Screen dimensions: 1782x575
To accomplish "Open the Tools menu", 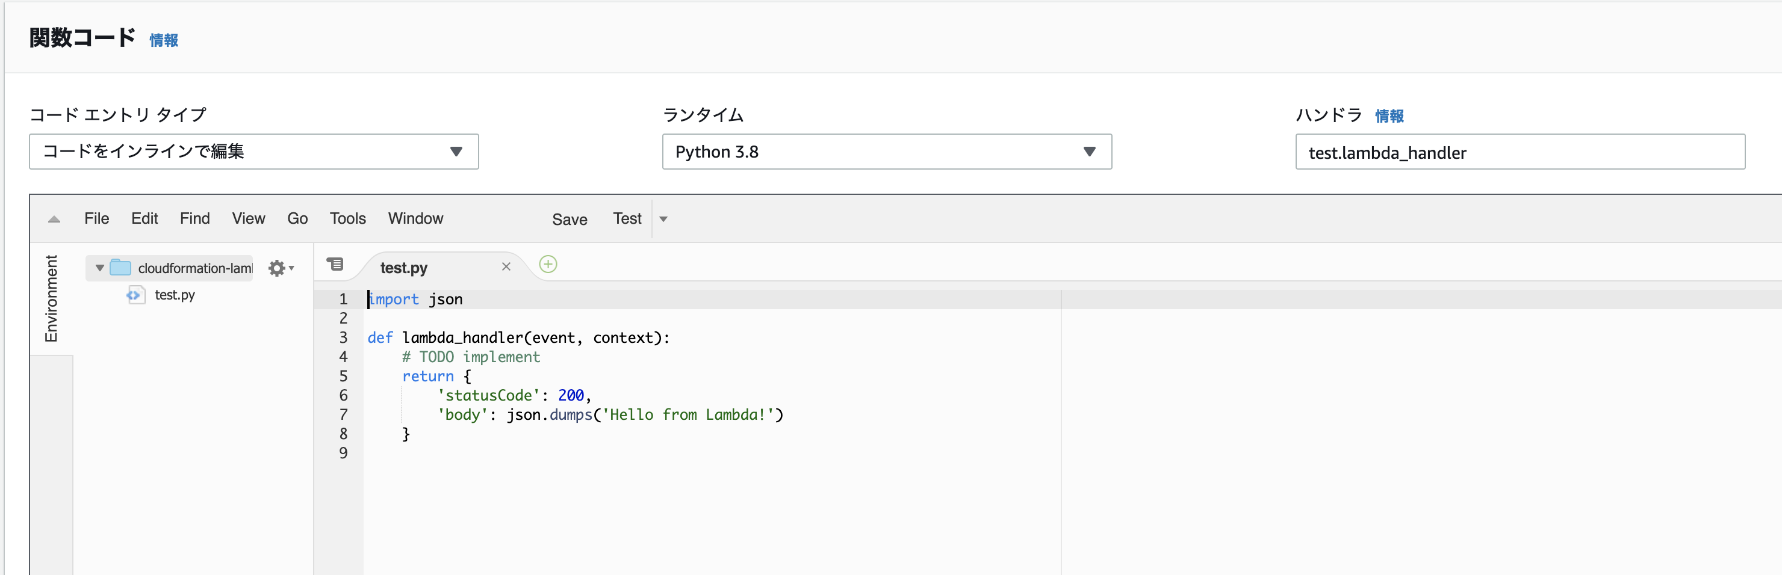I will (x=347, y=218).
